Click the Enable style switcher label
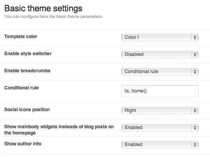The height and width of the screenshot is (157, 210). tap(28, 54)
